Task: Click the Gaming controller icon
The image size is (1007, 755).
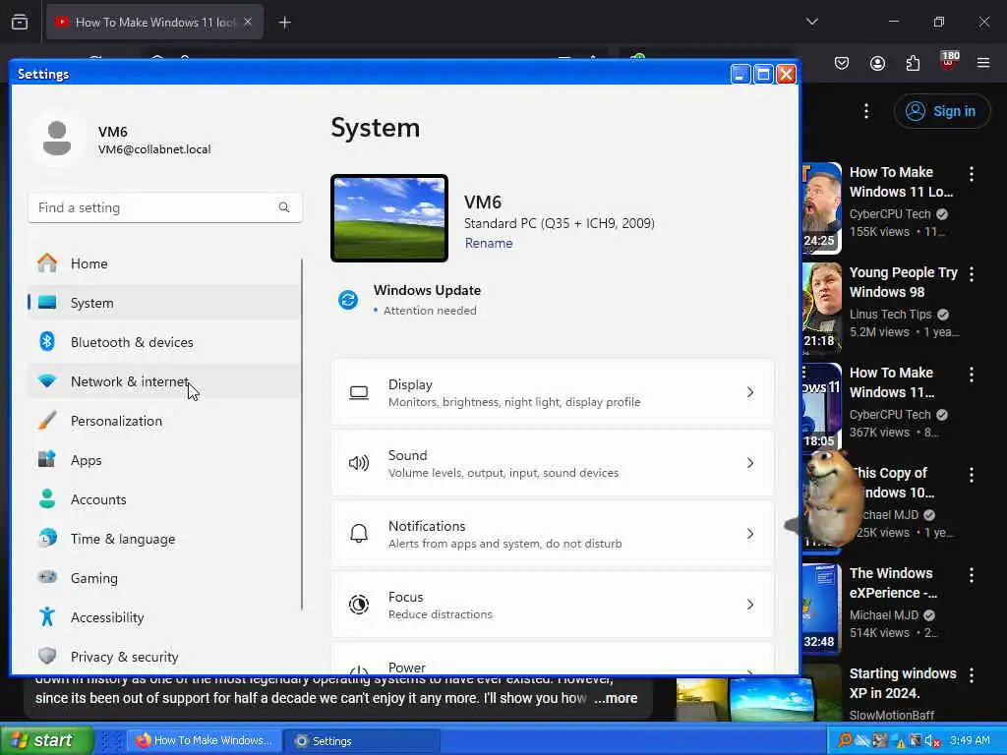Action: tap(47, 577)
